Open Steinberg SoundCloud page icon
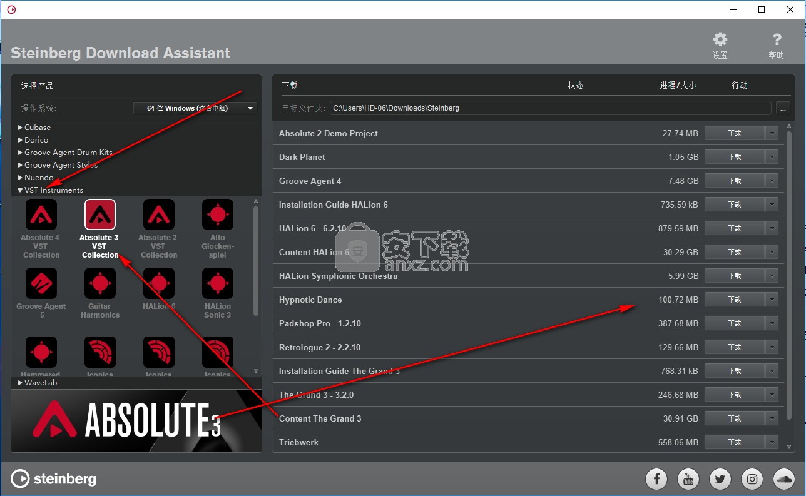 tap(784, 480)
